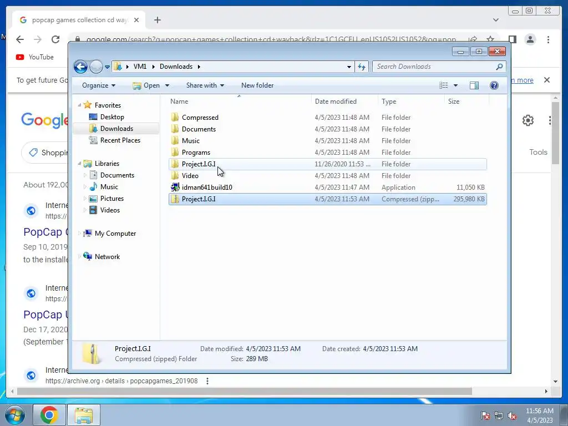Click 11,050 KB size cell
The height and width of the screenshot is (426, 568).
pyautogui.click(x=470, y=187)
